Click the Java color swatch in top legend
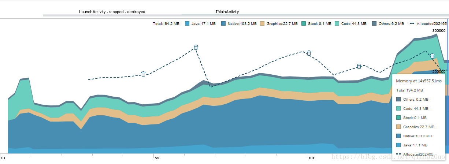Image resolution: width=449 pixels, height=164 pixels. tap(187, 23)
